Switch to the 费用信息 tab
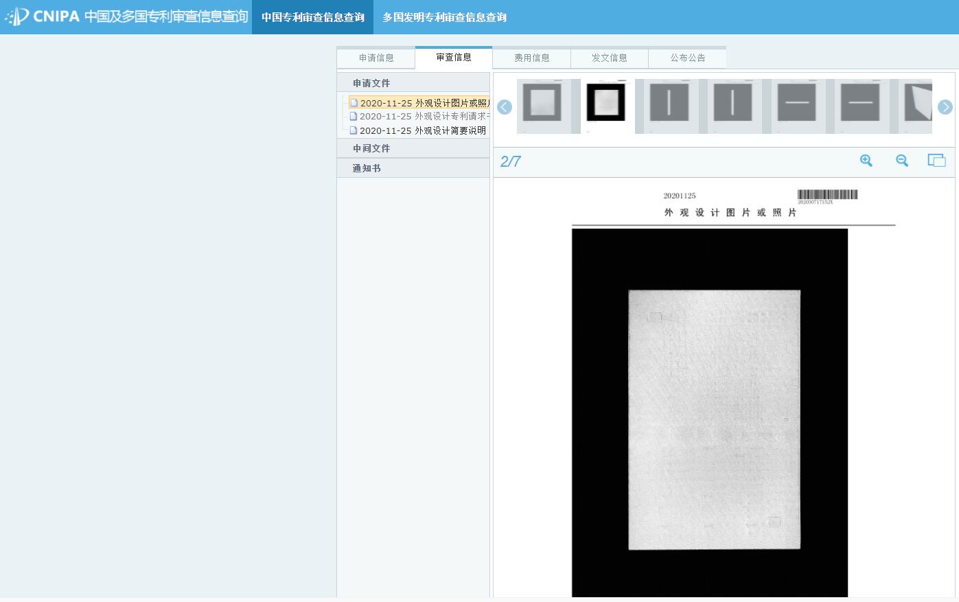The image size is (959, 602). click(532, 58)
